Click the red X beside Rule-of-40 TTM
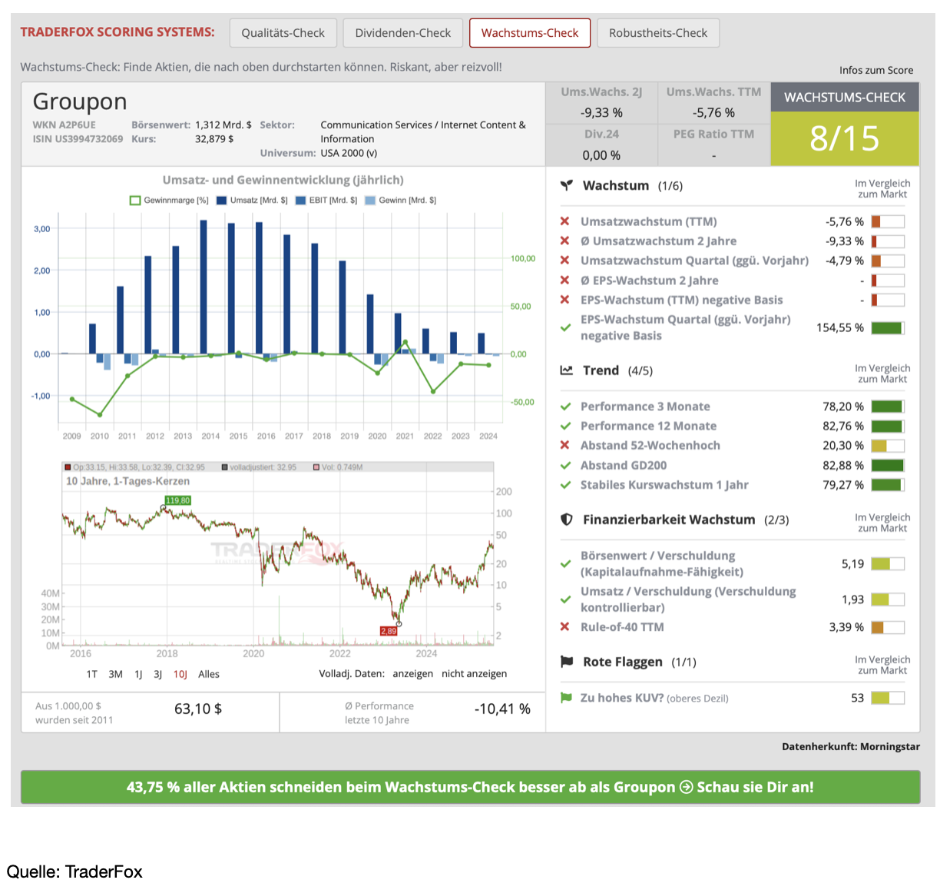This screenshot has height=893, width=940. click(565, 626)
